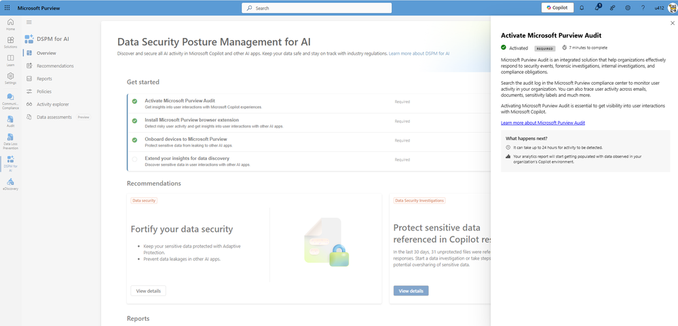
Task: Click the empty circle beside Extend your insights
Action: click(x=134, y=159)
